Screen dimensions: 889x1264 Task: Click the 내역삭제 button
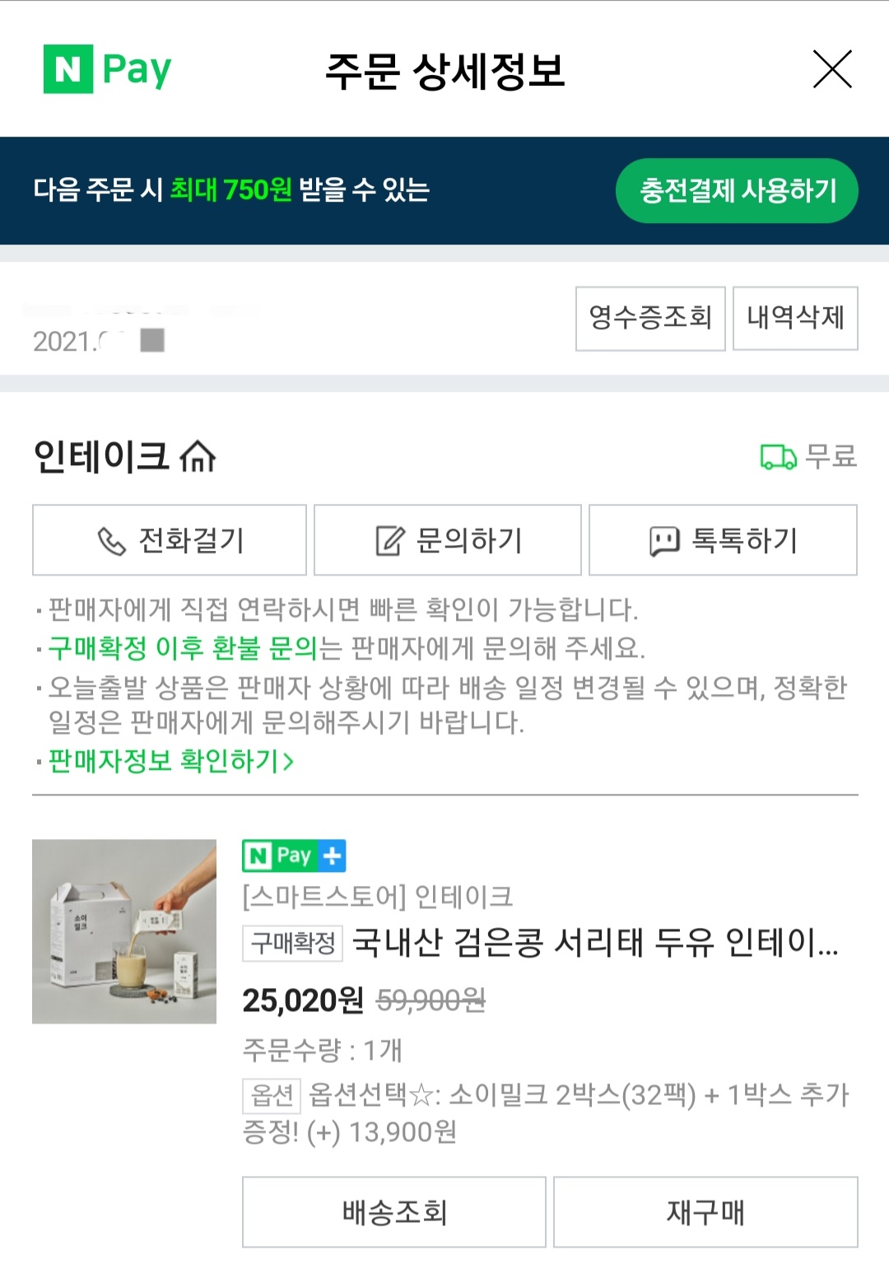pos(795,318)
